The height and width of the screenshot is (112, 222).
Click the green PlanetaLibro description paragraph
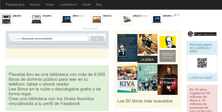pyautogui.click(x=57, y=89)
